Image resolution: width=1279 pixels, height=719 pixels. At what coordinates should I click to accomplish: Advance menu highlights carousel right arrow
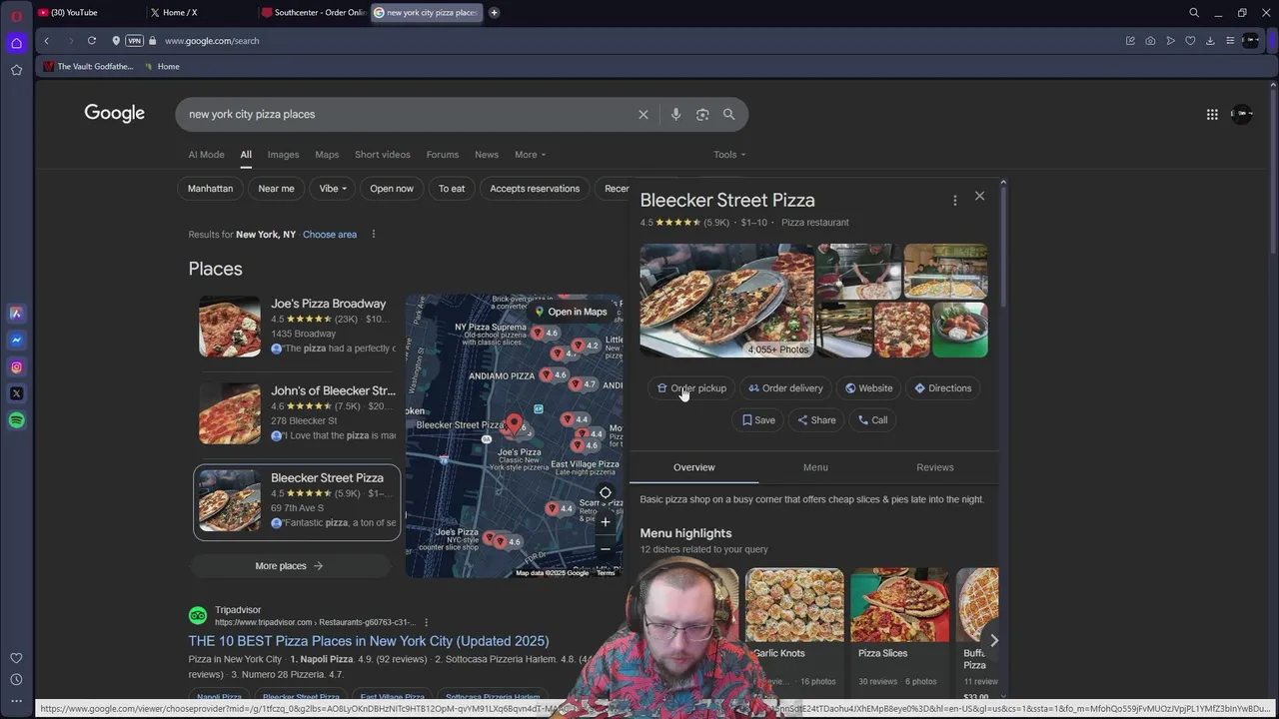[993, 640]
